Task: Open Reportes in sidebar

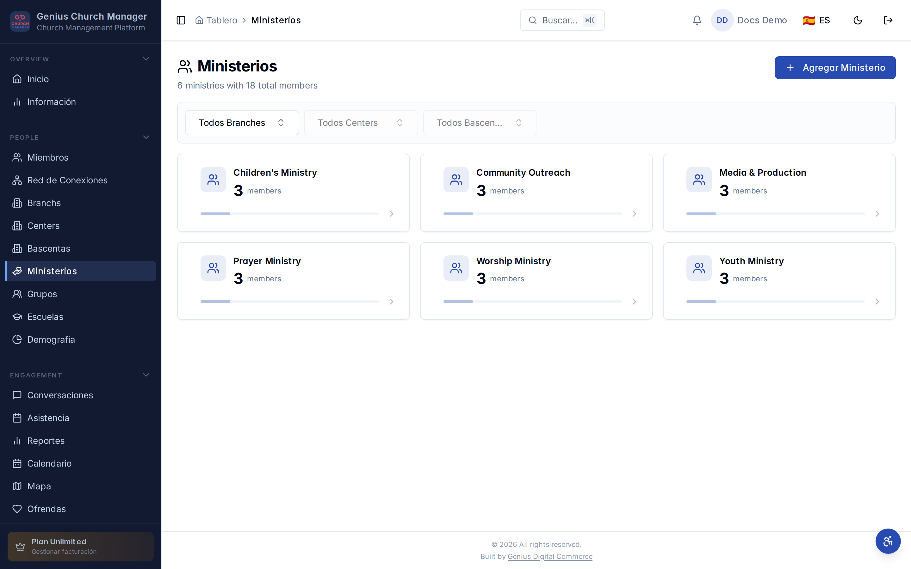Action: (80, 441)
